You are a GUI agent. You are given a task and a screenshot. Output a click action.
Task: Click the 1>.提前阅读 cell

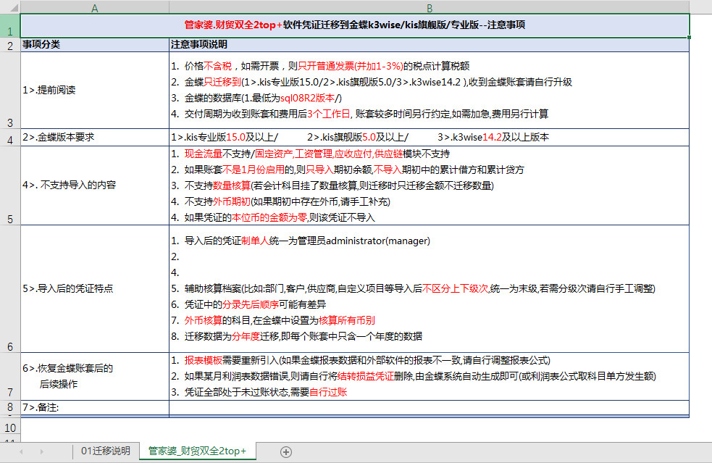pyautogui.click(x=95, y=91)
